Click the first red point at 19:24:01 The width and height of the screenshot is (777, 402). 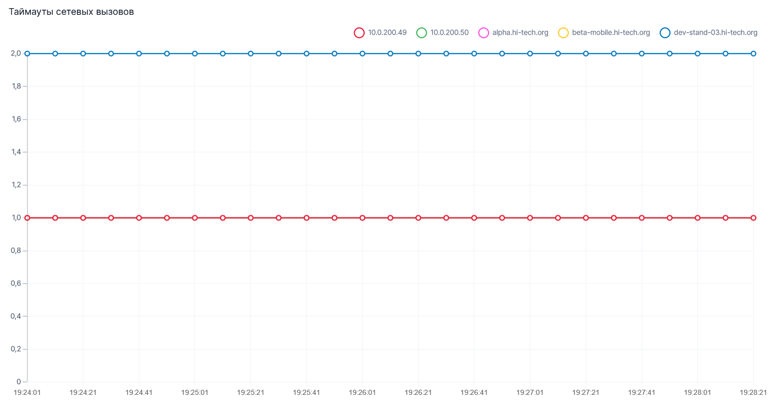click(27, 218)
